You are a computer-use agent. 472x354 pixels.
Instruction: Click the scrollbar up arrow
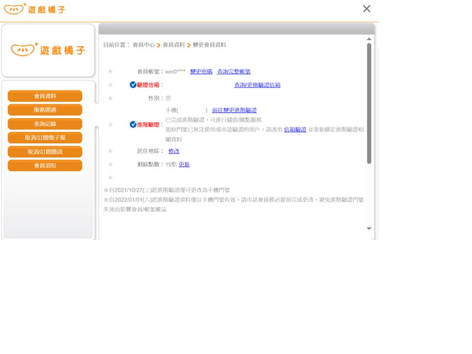(369, 39)
